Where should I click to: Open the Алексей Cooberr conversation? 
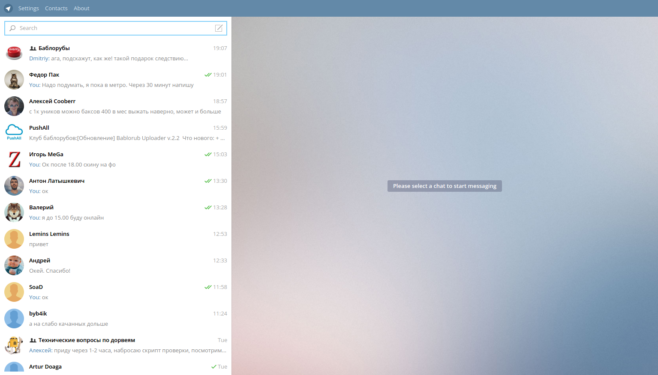[x=116, y=106]
